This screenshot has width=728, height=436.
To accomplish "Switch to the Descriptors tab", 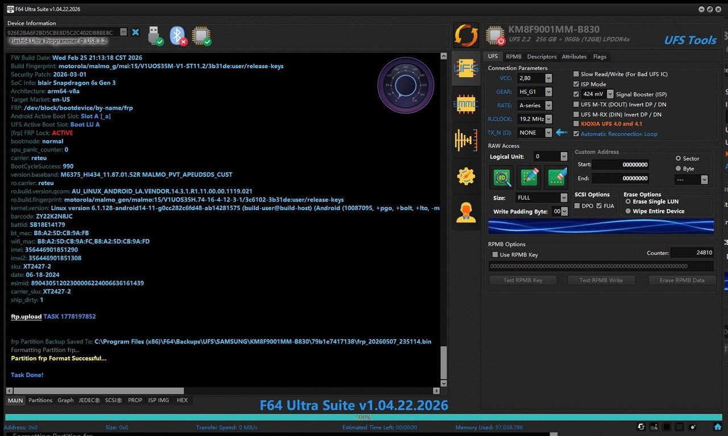I will [541, 57].
